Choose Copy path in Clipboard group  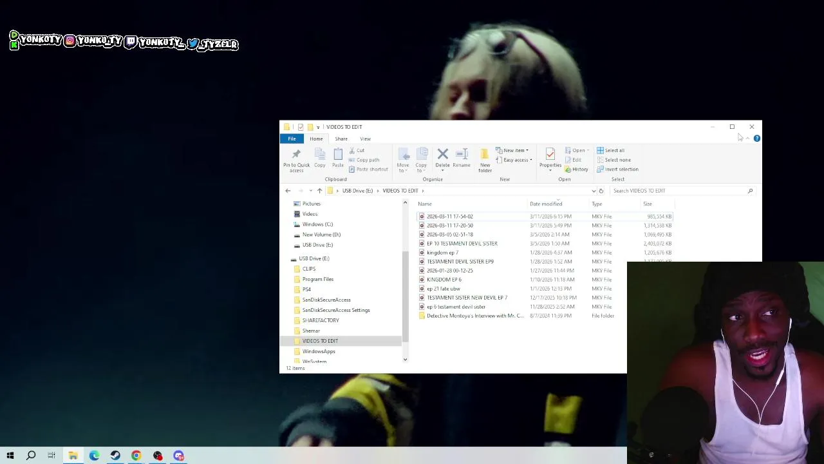(364, 160)
